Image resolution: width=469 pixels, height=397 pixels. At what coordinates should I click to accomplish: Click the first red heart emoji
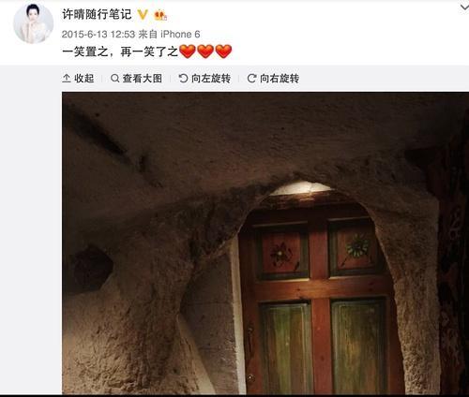tap(188, 51)
